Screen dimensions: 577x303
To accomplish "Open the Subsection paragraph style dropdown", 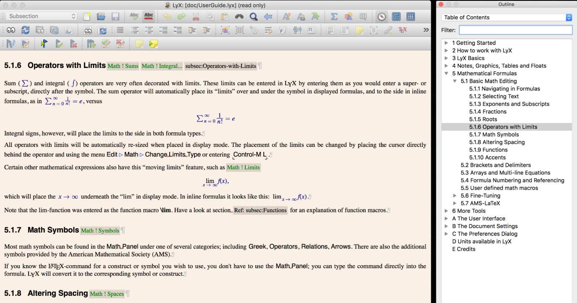I will (42, 16).
